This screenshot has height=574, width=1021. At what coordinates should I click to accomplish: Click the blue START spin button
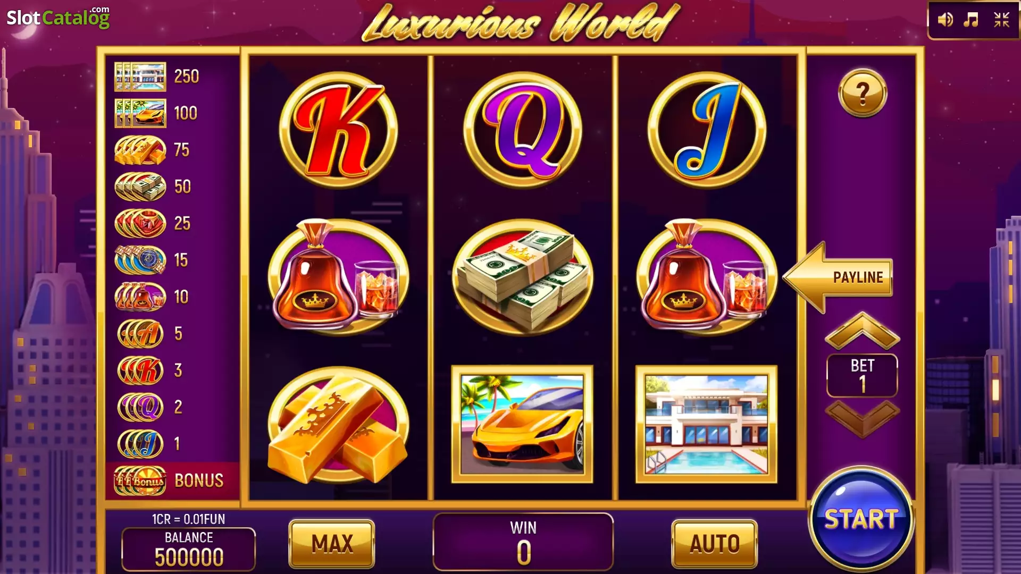point(861,519)
